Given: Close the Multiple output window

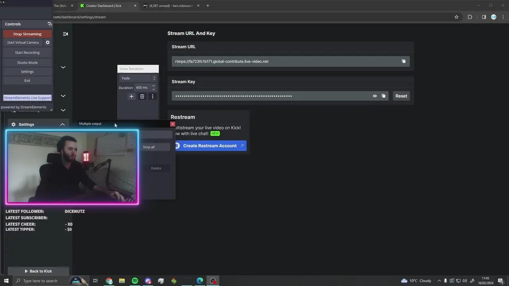Looking at the screenshot, I should point(173,124).
